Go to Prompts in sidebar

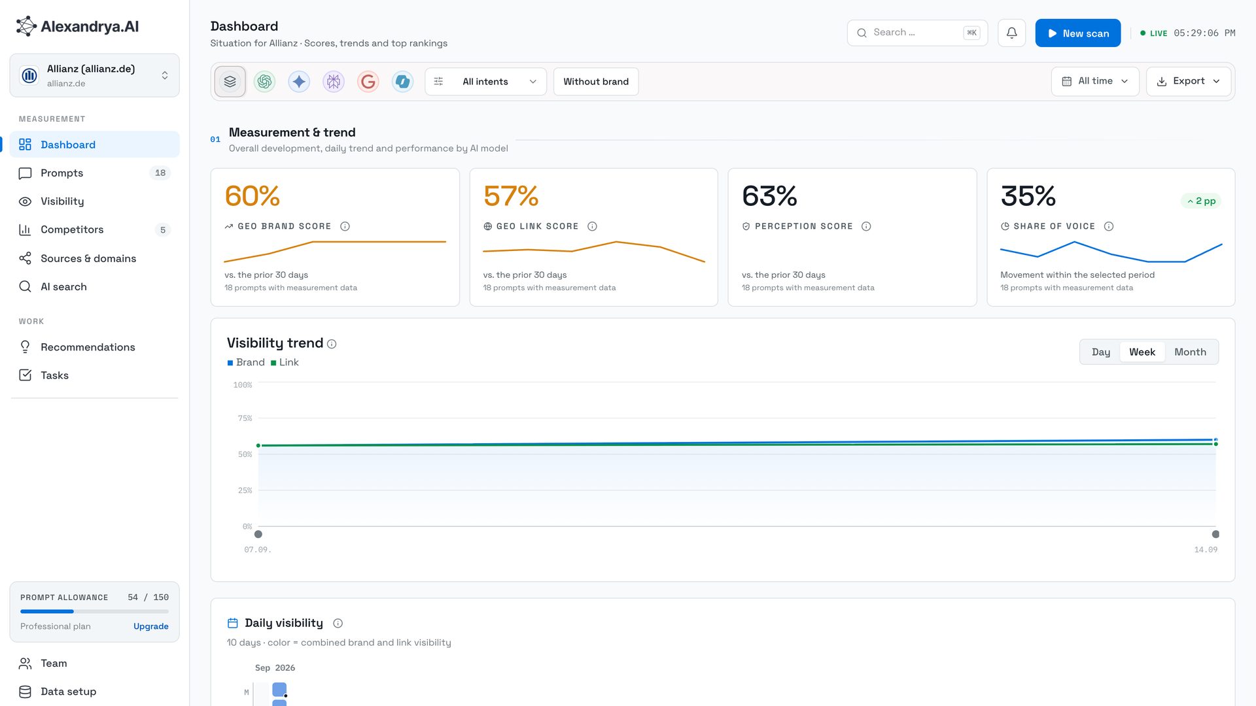click(x=94, y=173)
